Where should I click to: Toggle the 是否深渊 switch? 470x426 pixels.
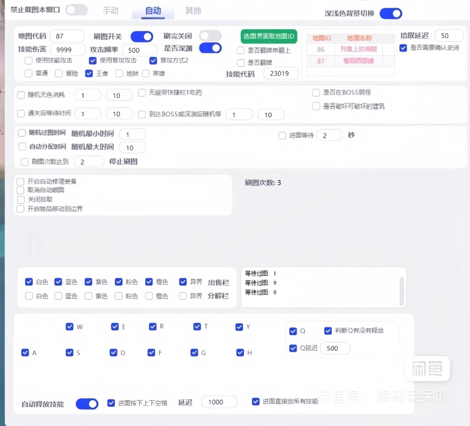tap(210, 48)
